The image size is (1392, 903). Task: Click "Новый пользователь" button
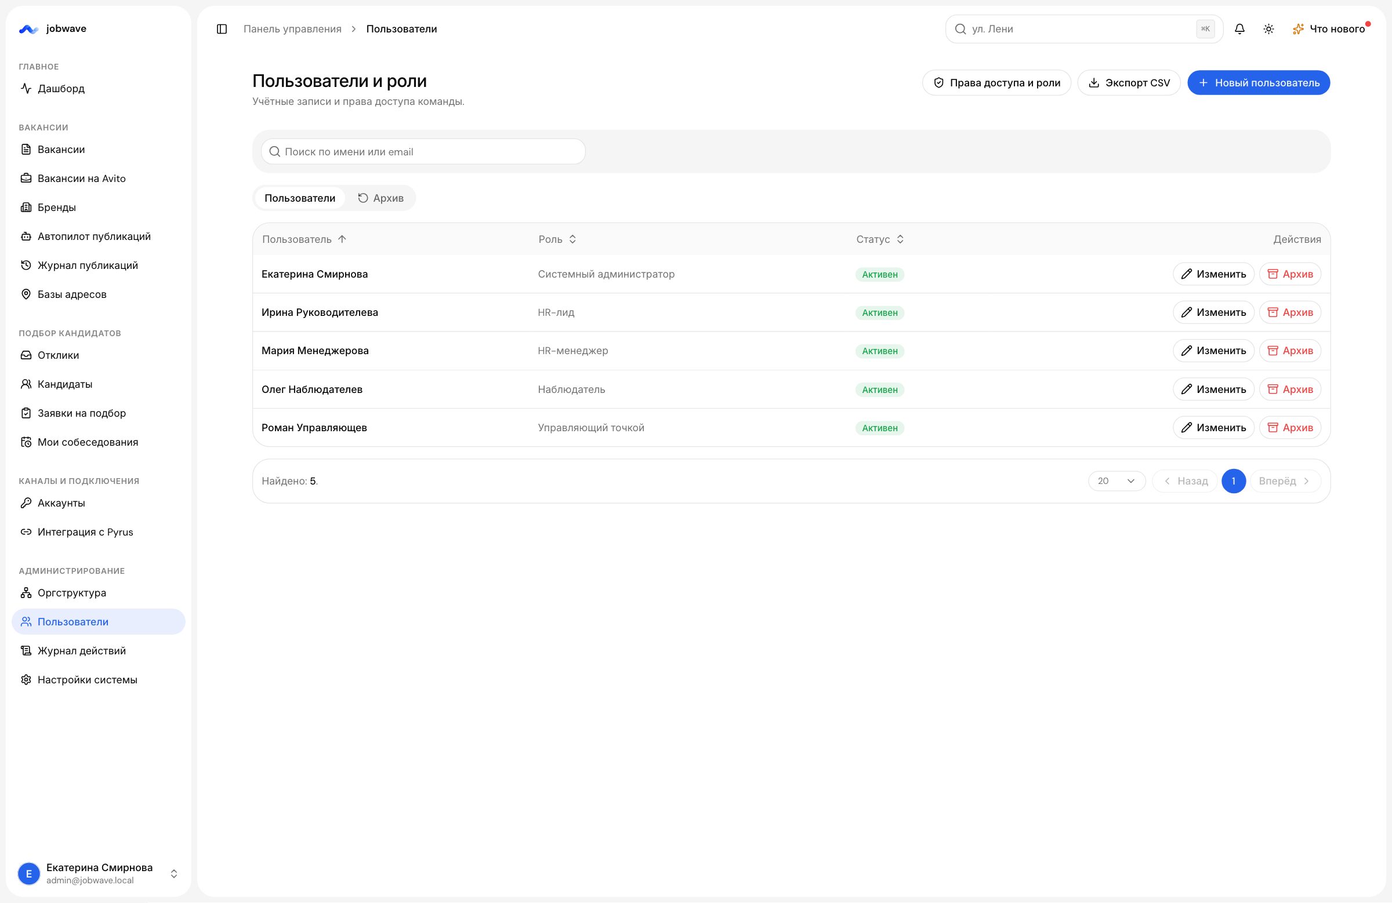coord(1259,82)
